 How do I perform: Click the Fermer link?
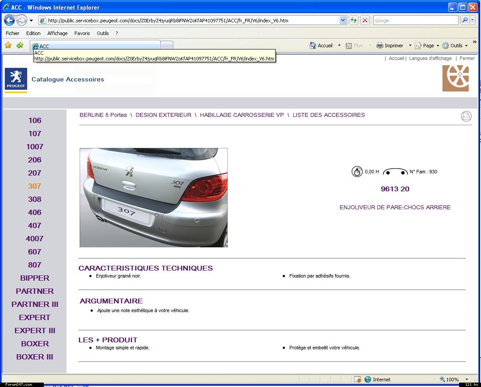point(467,58)
